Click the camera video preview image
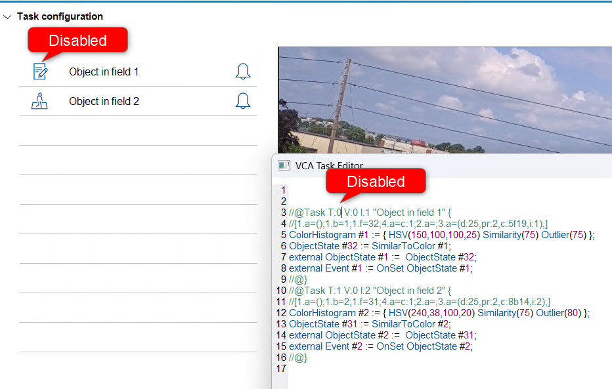Viewport: 612px width, 389px height. point(445,100)
